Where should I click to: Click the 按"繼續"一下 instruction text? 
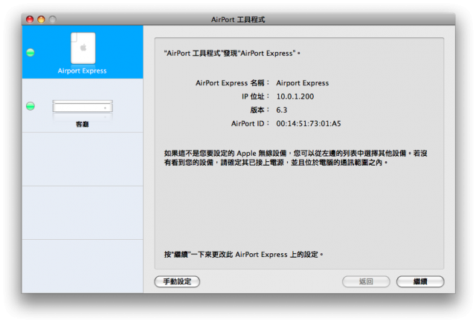tap(243, 255)
